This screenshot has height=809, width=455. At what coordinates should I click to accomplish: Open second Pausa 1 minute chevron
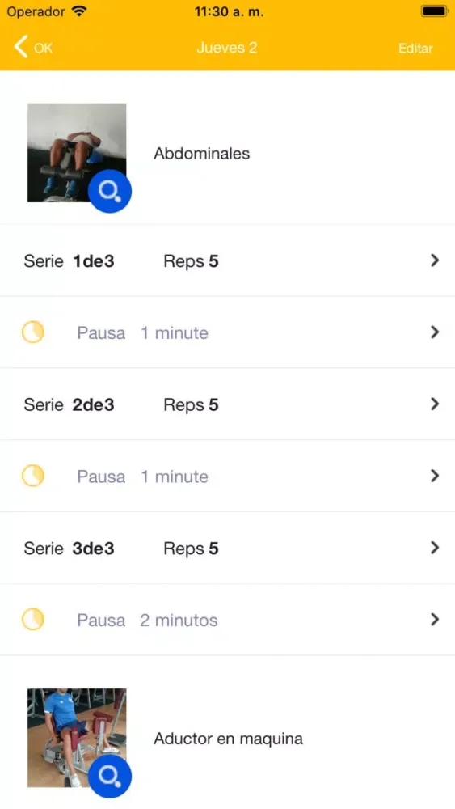click(x=435, y=476)
